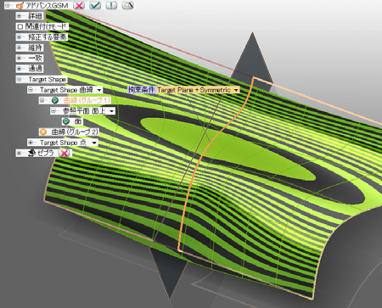Open the 参照平面 面上 dropdown

coord(111,111)
